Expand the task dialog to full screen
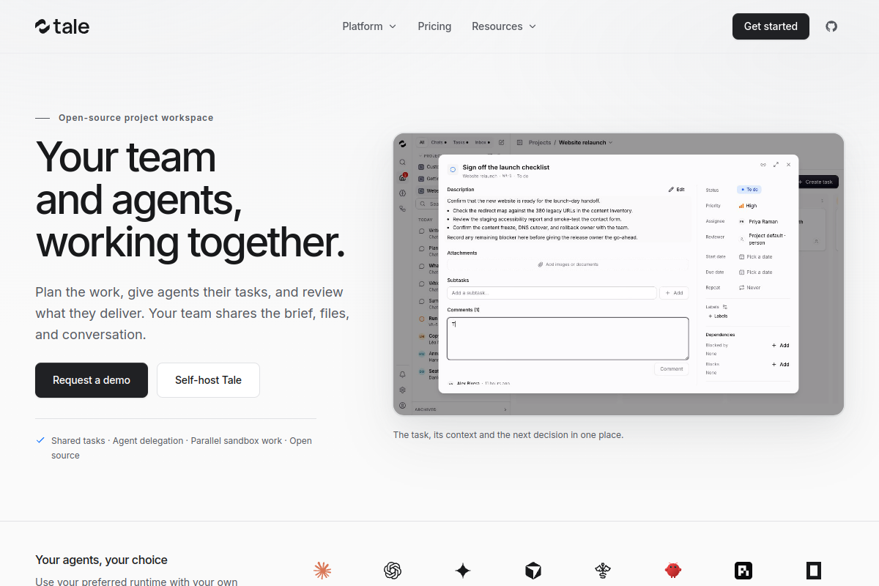The height and width of the screenshot is (586, 879). 776,165
